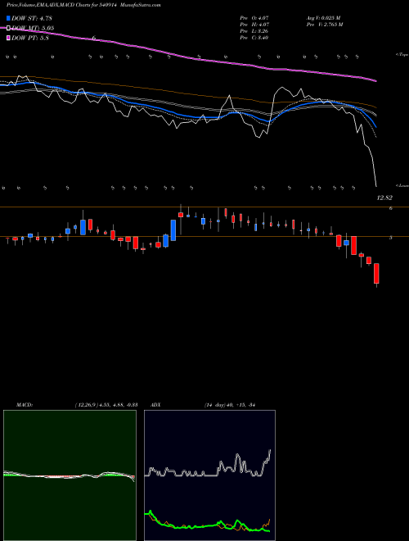Click the 'Pre V: 2.765 M' value
409x541 pixels.
[x=326, y=25]
